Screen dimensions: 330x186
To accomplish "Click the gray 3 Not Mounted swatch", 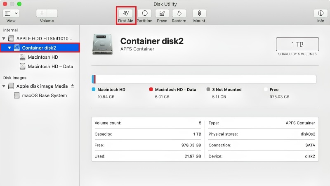I will tap(208, 89).
